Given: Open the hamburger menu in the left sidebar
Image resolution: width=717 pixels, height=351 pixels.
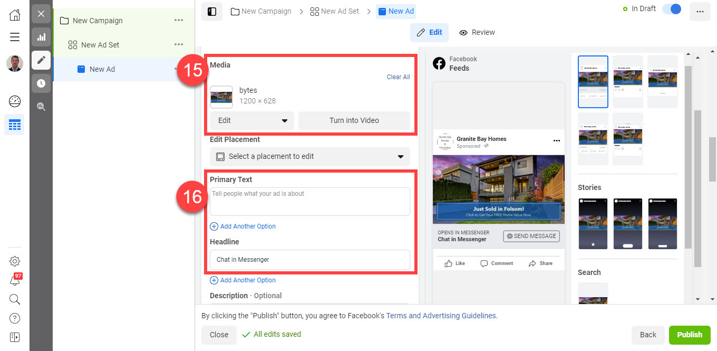Looking at the screenshot, I should tap(14, 37).
